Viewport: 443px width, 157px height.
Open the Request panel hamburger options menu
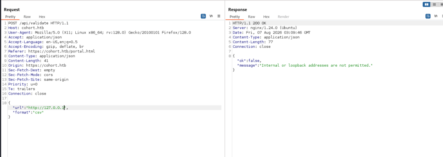[218, 16]
